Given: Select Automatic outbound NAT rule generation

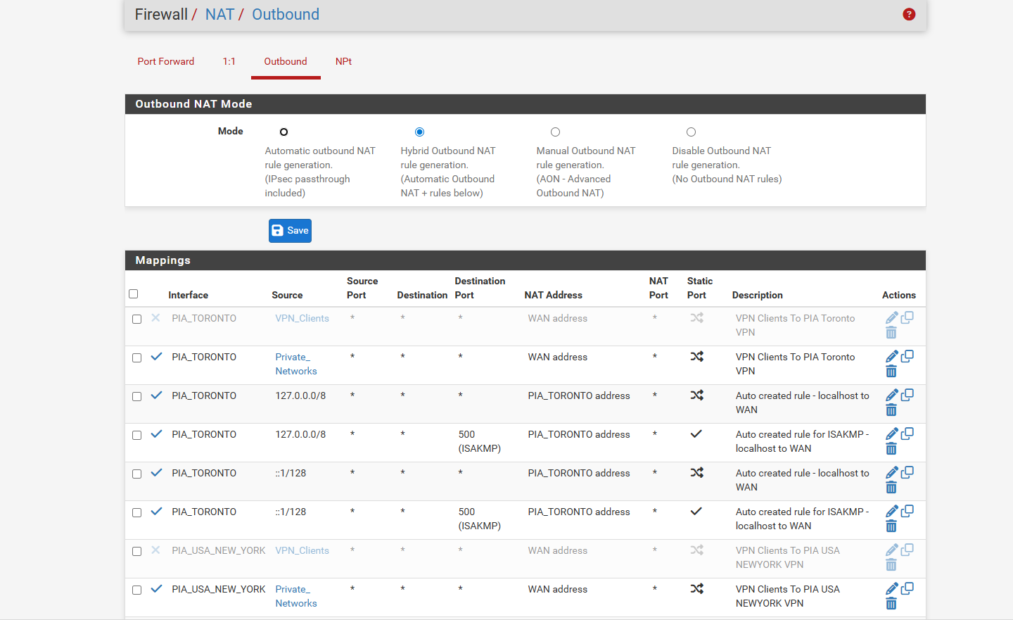Looking at the screenshot, I should [x=283, y=132].
